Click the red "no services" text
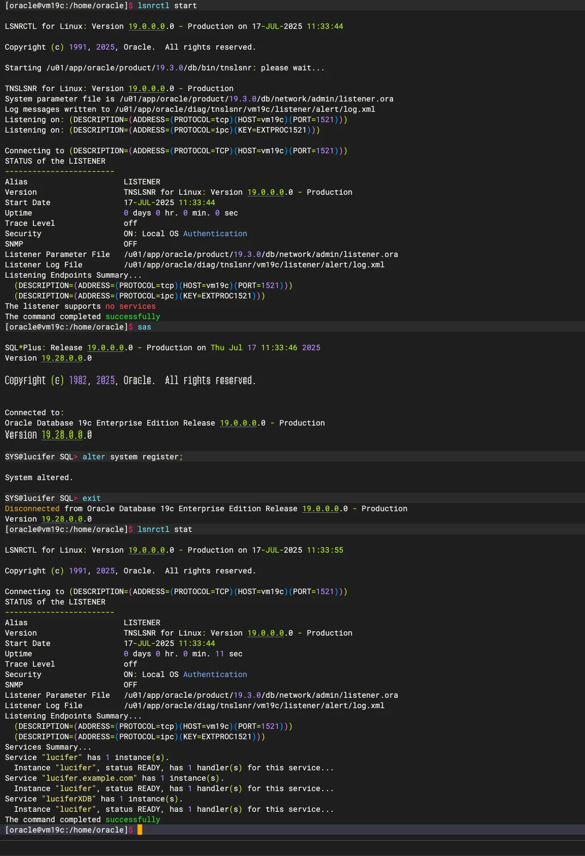Screen dimensions: 585x856 130,306
